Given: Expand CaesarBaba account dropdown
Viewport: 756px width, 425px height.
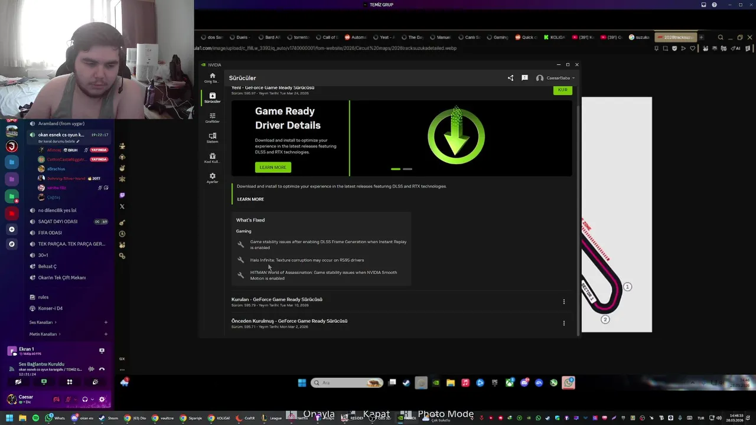Looking at the screenshot, I should coord(555,78).
